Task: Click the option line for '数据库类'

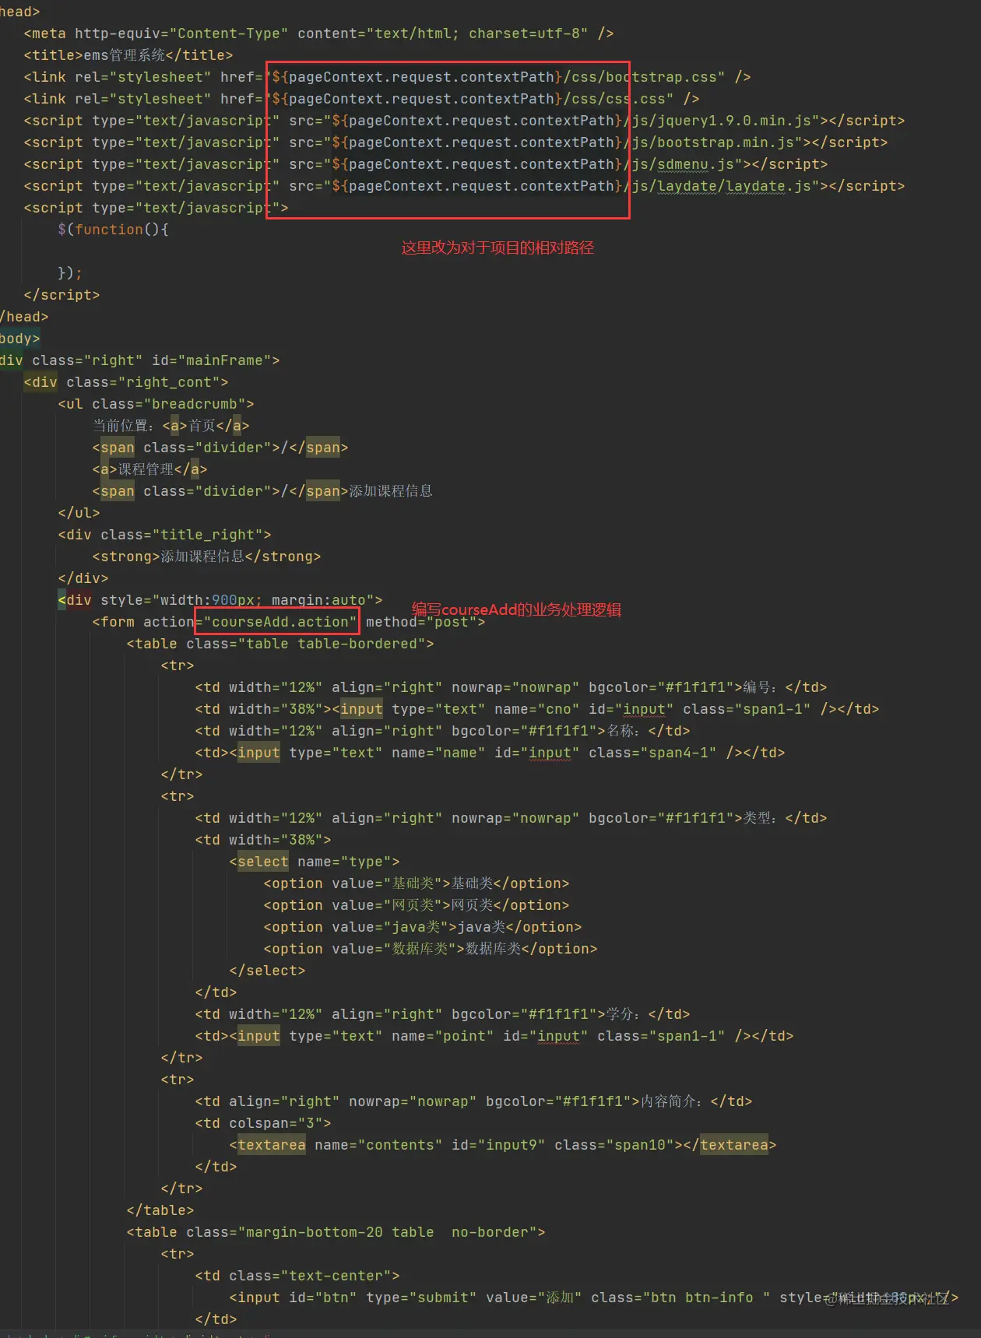Action: (x=431, y=949)
